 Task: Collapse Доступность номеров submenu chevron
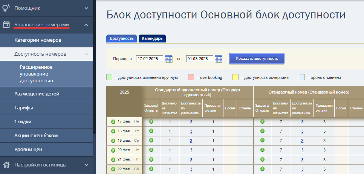[86, 54]
